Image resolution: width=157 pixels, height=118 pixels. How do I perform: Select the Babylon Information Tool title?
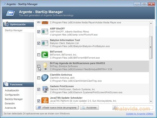pos(65,40)
